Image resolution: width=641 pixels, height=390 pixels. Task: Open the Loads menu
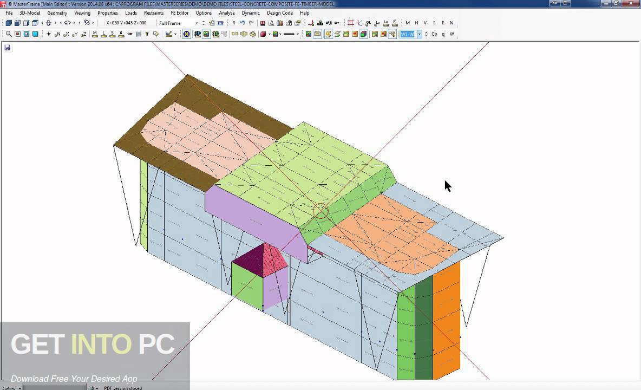[131, 13]
